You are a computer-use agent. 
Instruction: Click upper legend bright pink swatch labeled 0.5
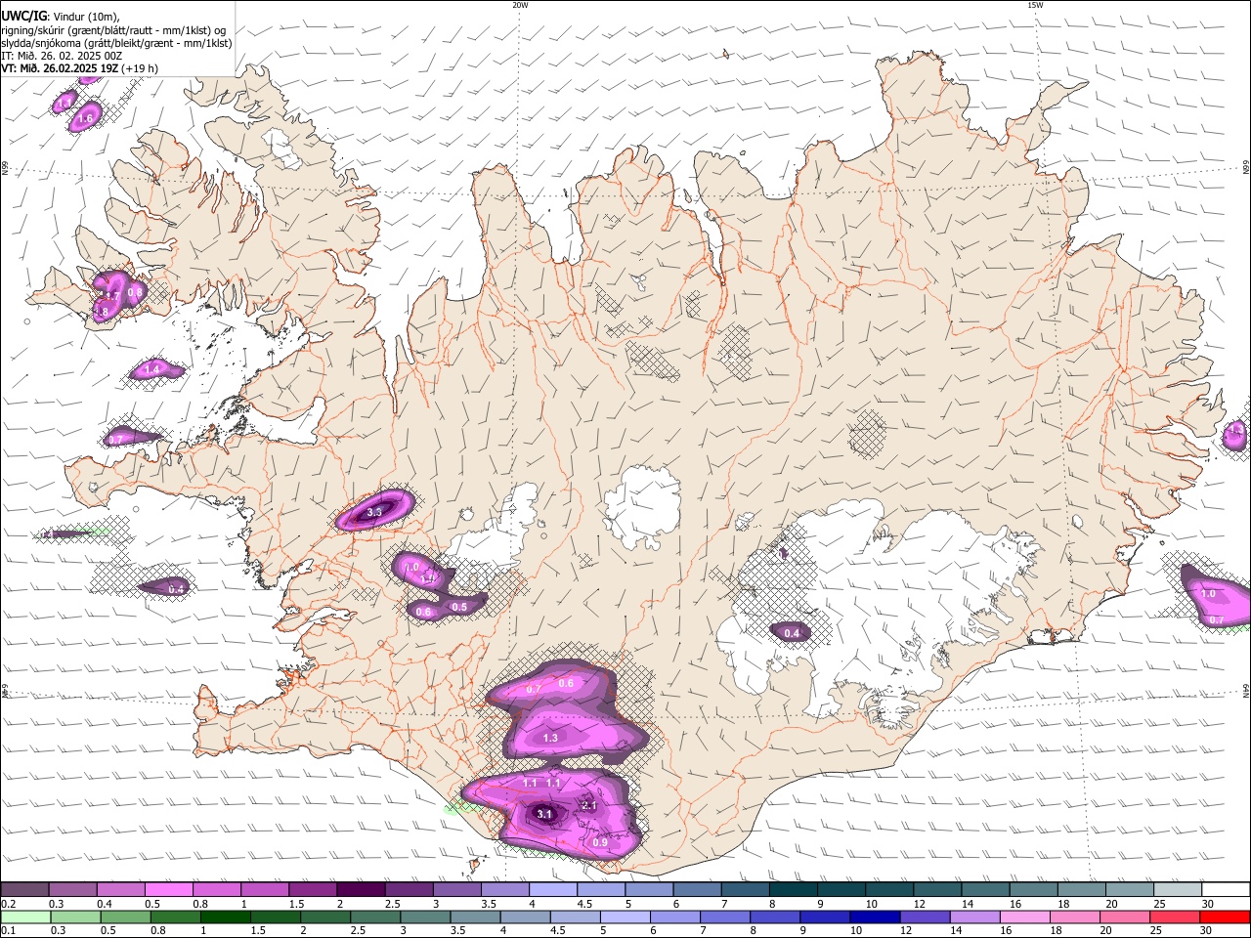[x=169, y=890]
